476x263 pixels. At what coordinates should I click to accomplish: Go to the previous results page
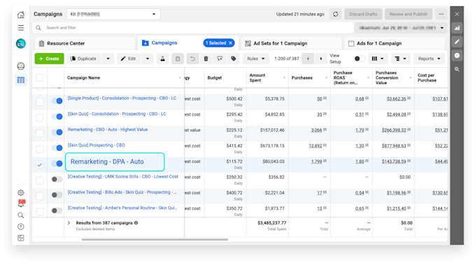coord(308,59)
